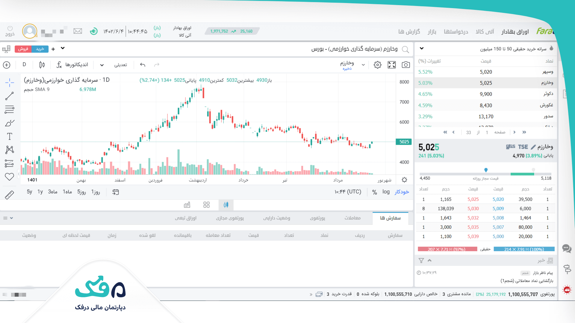Open the Fibonacci lines tool
The image size is (575, 323).
9,109
